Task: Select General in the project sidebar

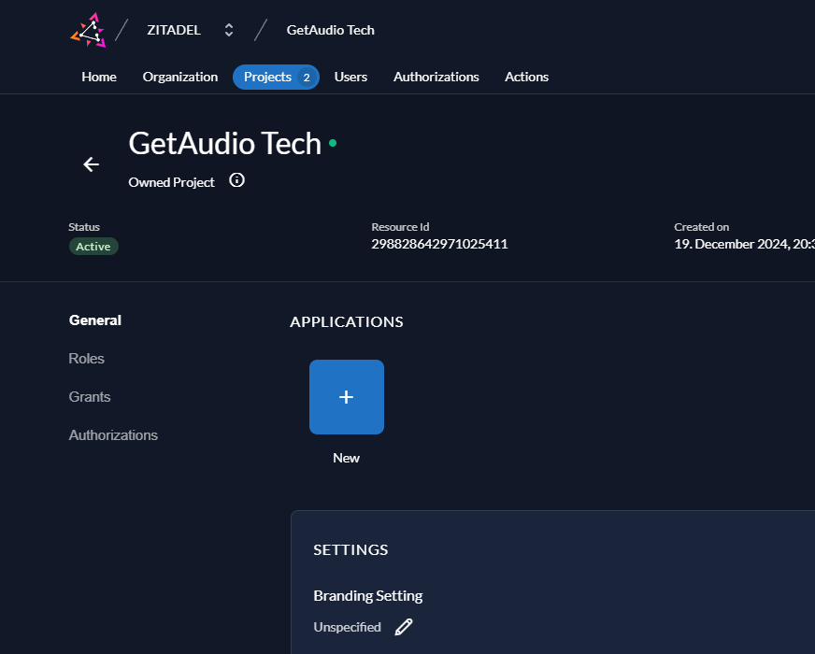Action: click(95, 320)
